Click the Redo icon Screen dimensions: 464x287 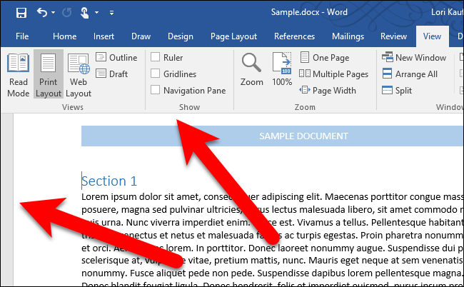point(67,12)
